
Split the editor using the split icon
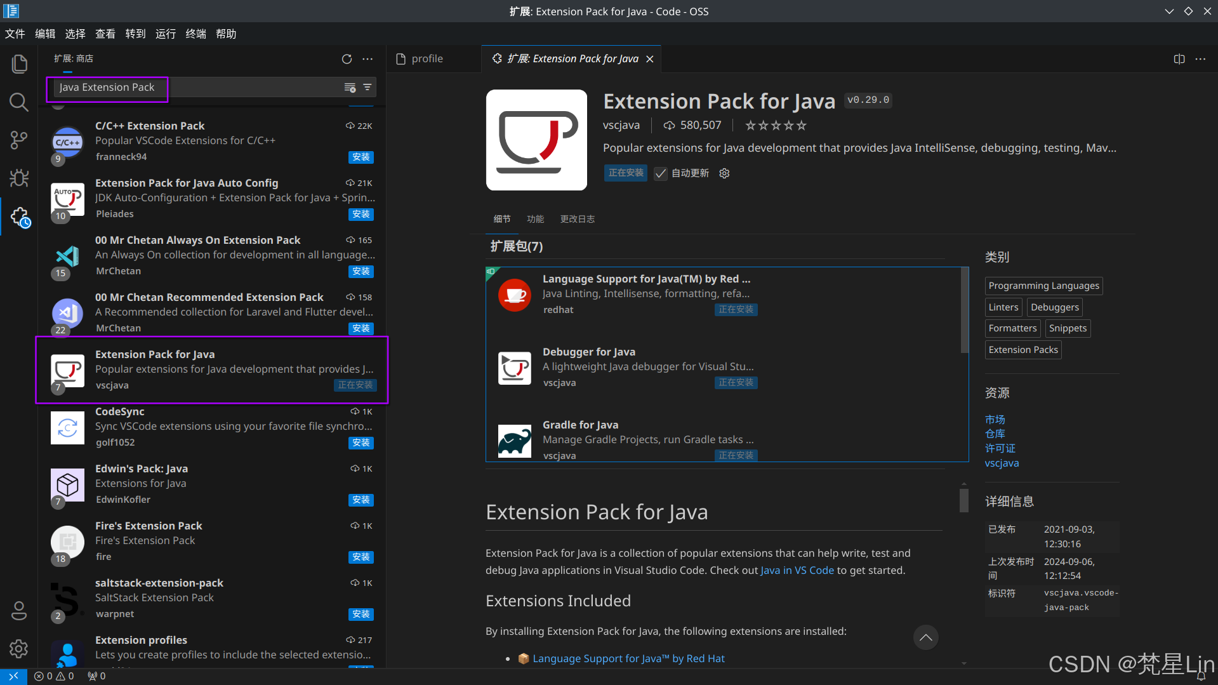1179,58
